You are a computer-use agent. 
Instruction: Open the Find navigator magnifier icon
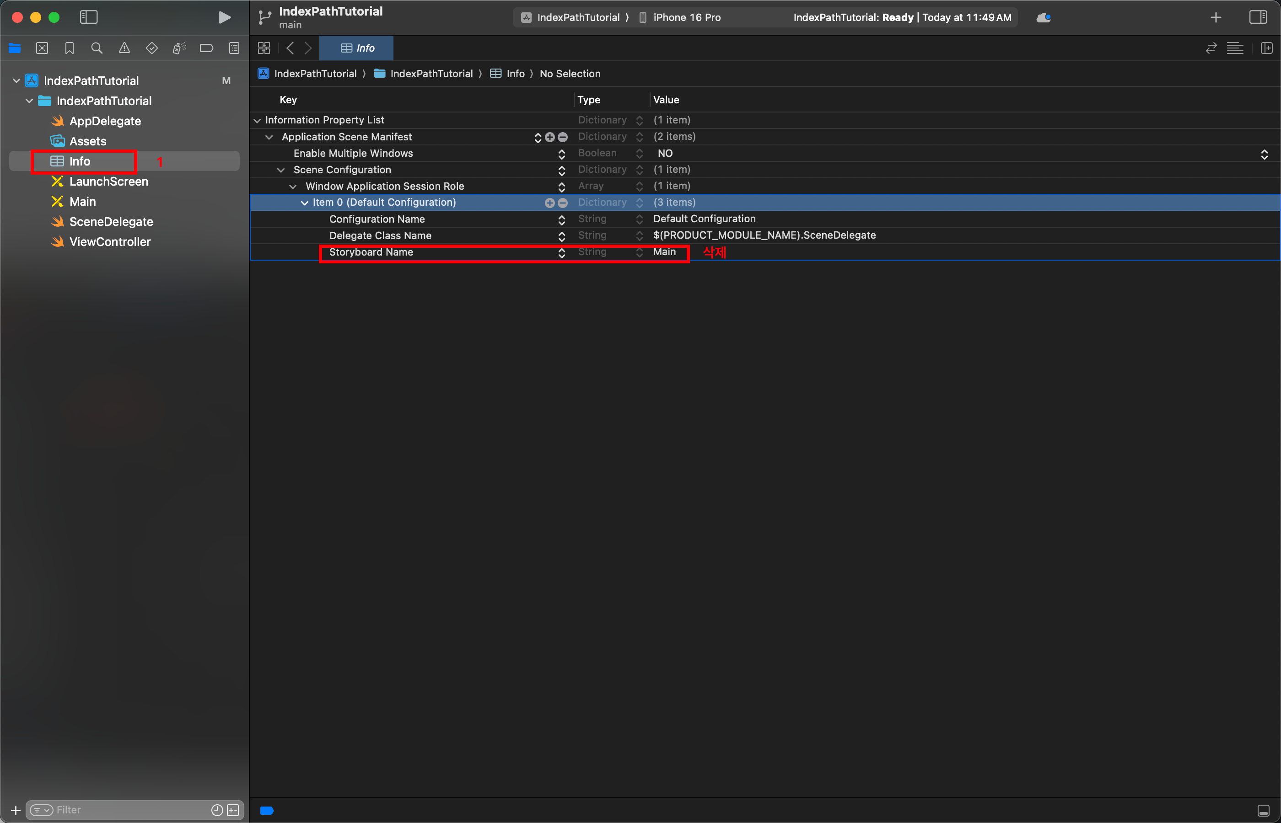point(97,48)
